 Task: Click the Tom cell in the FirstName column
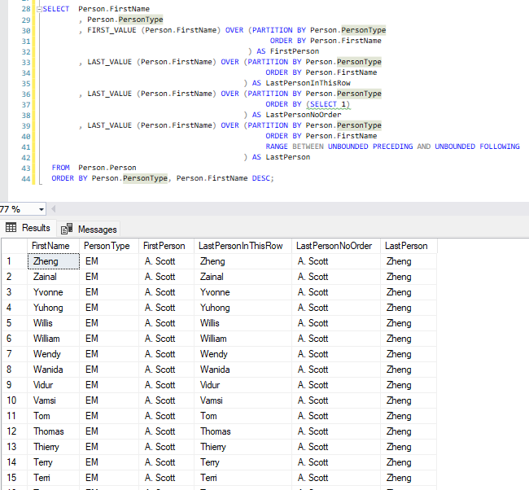point(54,416)
